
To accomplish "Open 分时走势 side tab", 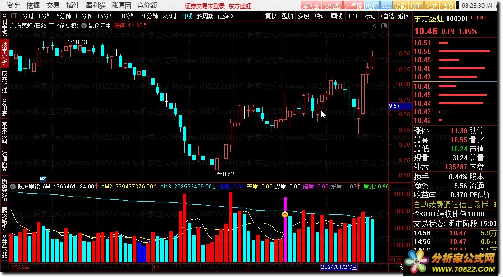I will 4,25.
